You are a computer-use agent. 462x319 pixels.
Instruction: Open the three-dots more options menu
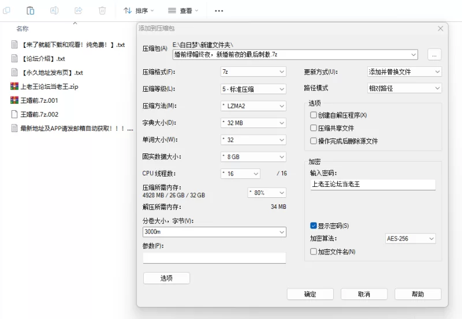[219, 10]
